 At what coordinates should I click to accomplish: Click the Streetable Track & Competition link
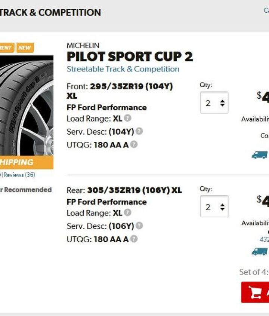click(123, 69)
